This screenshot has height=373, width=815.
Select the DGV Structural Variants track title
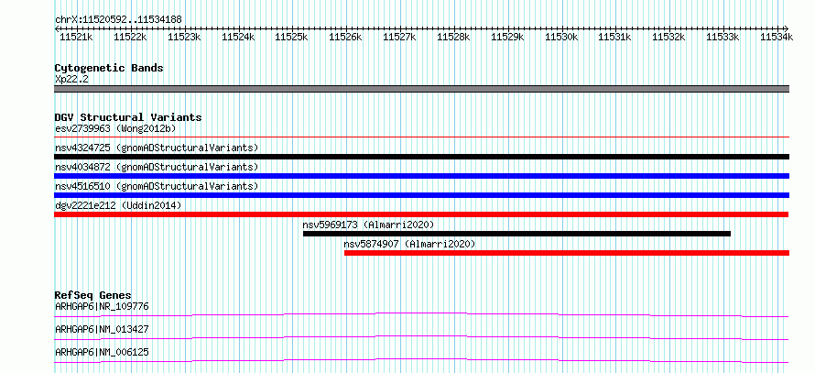(128, 117)
